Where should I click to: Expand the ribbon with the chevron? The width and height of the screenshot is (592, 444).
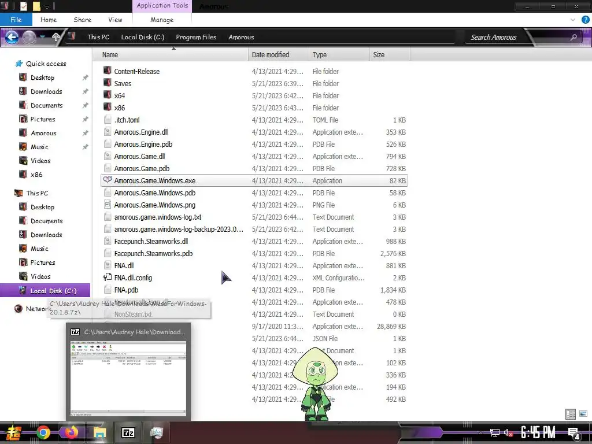pyautogui.click(x=573, y=20)
